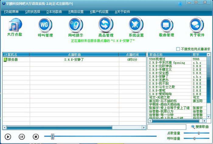Select song 5566我难过
Screen dimensions: 213x144
pyautogui.click(x=177, y=59)
